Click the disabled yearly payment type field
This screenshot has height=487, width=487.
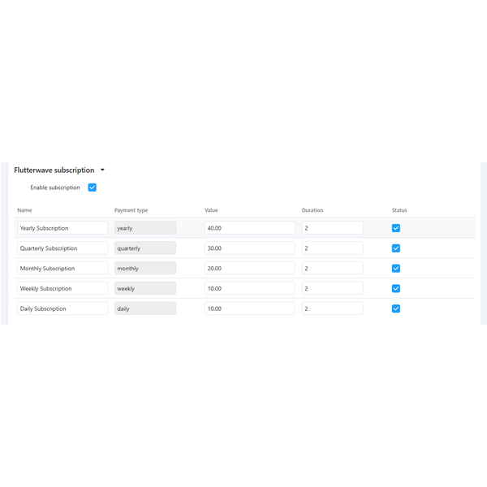click(x=144, y=228)
